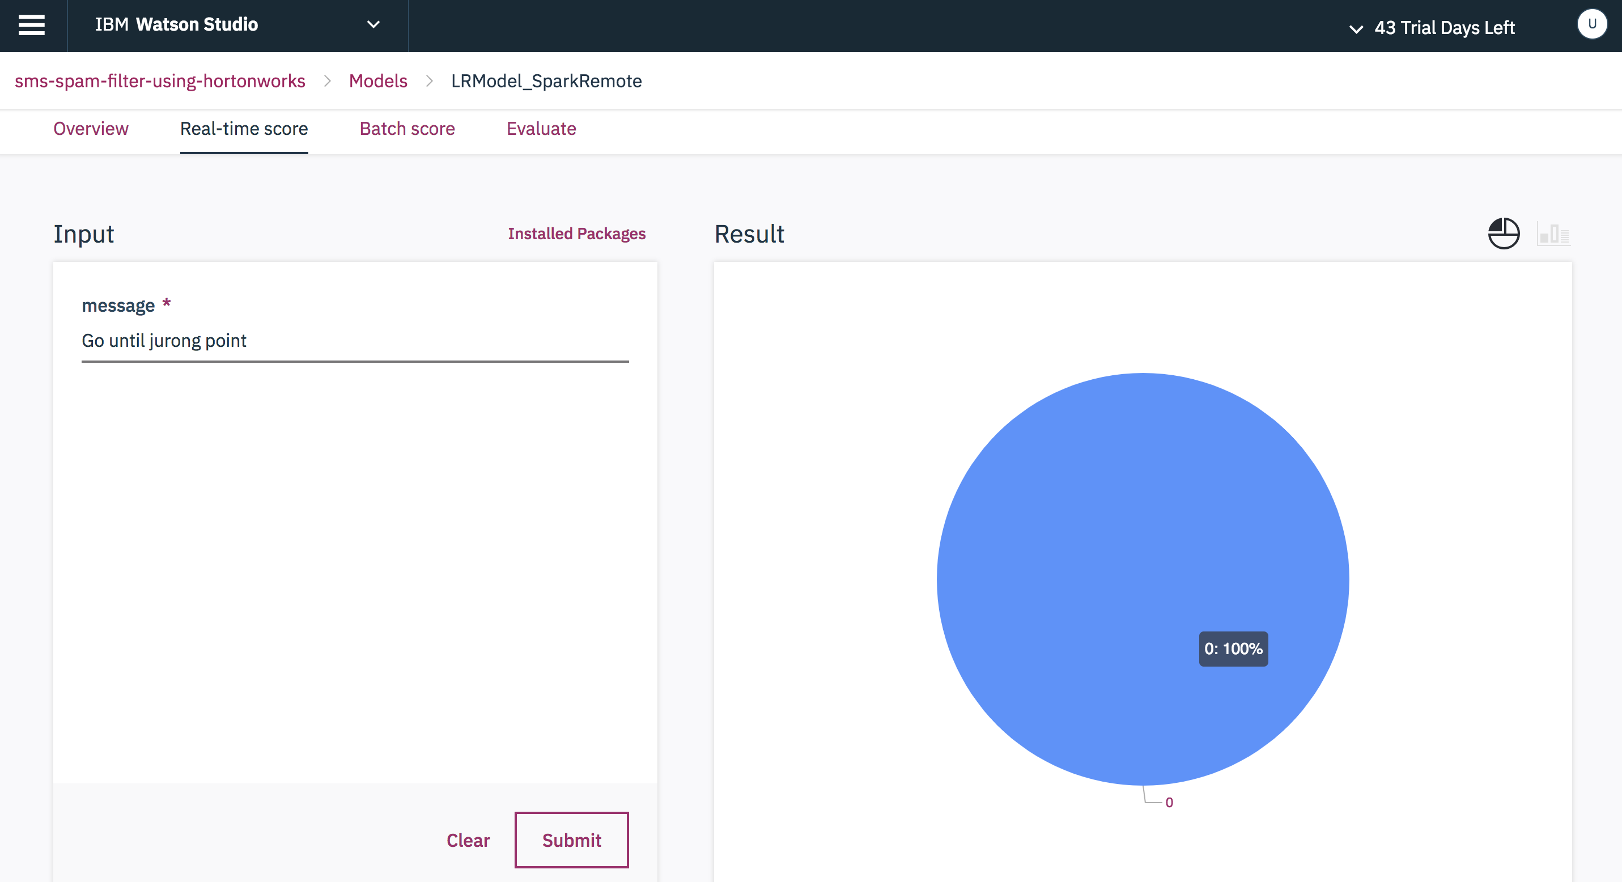Expand the 43 Trial Days Left chevron

1356,28
